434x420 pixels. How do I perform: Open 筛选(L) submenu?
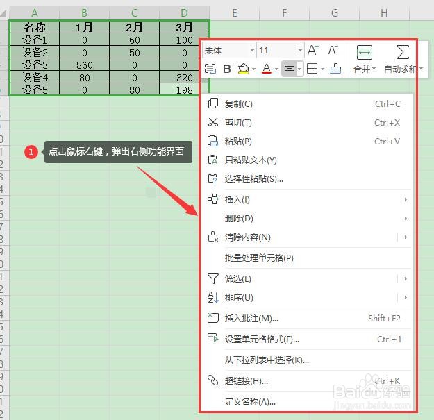306,278
